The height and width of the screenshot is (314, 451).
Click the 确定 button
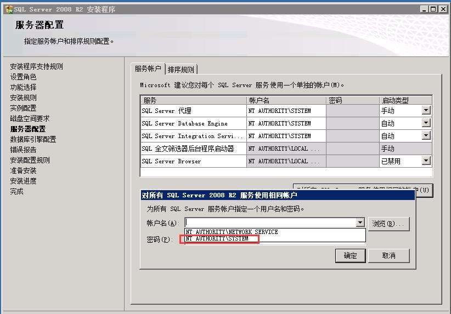(x=351, y=256)
